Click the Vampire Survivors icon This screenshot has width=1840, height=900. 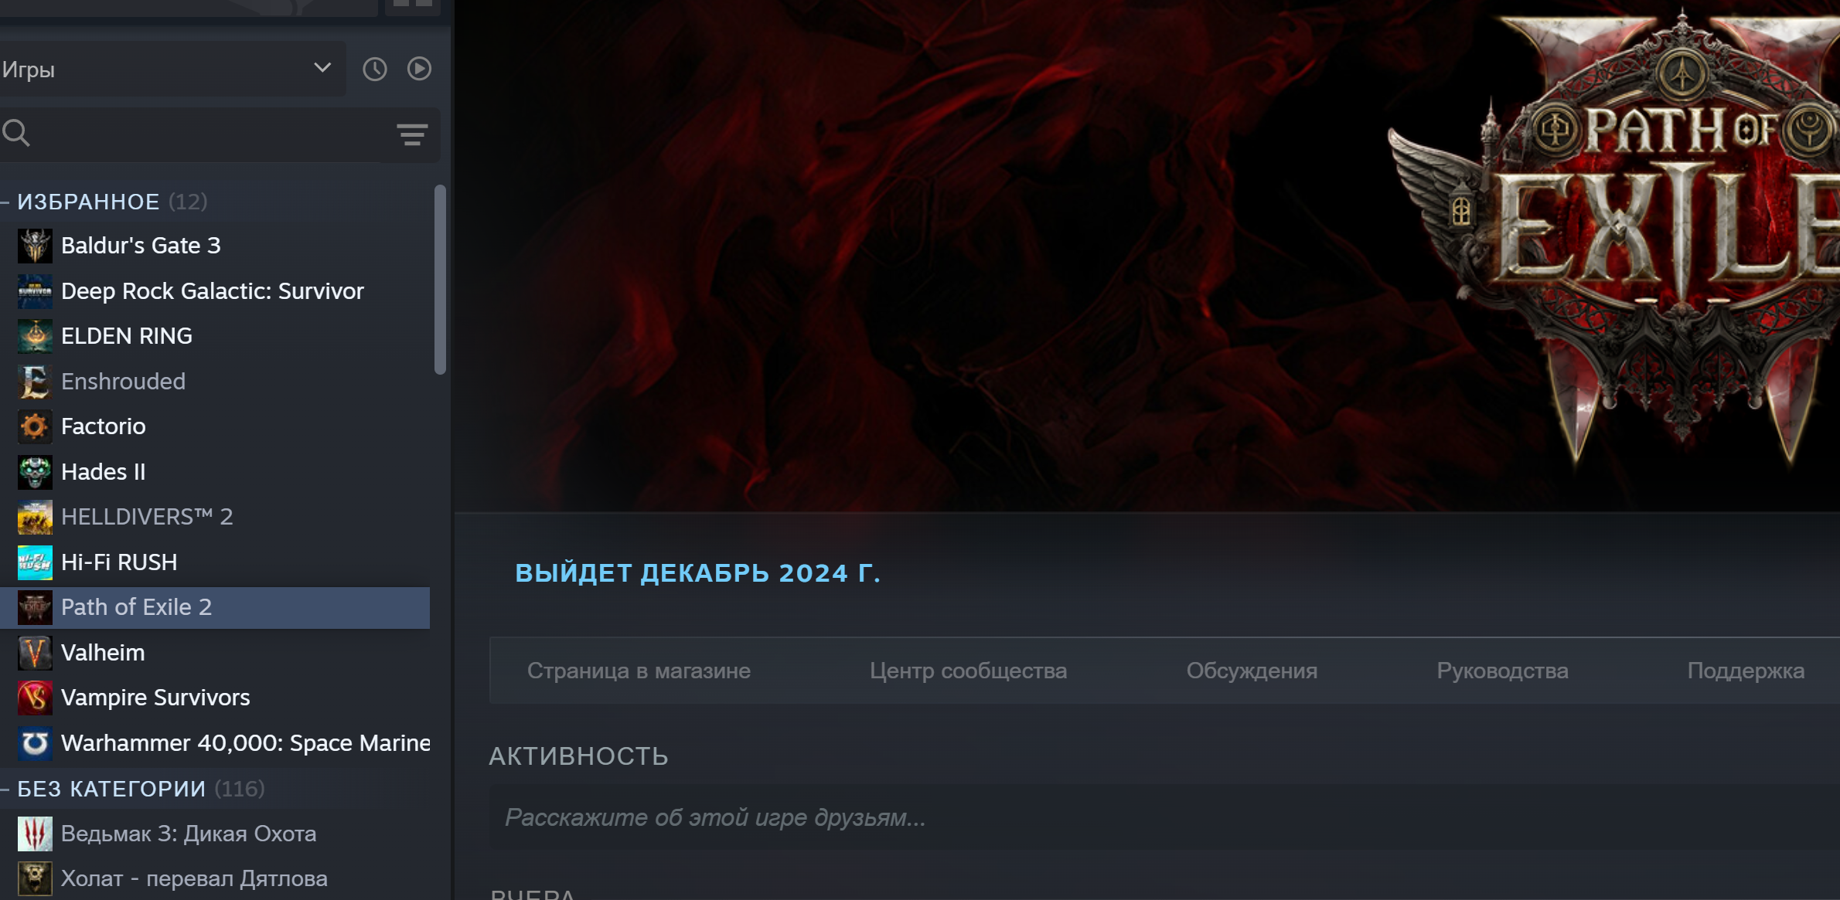35,698
